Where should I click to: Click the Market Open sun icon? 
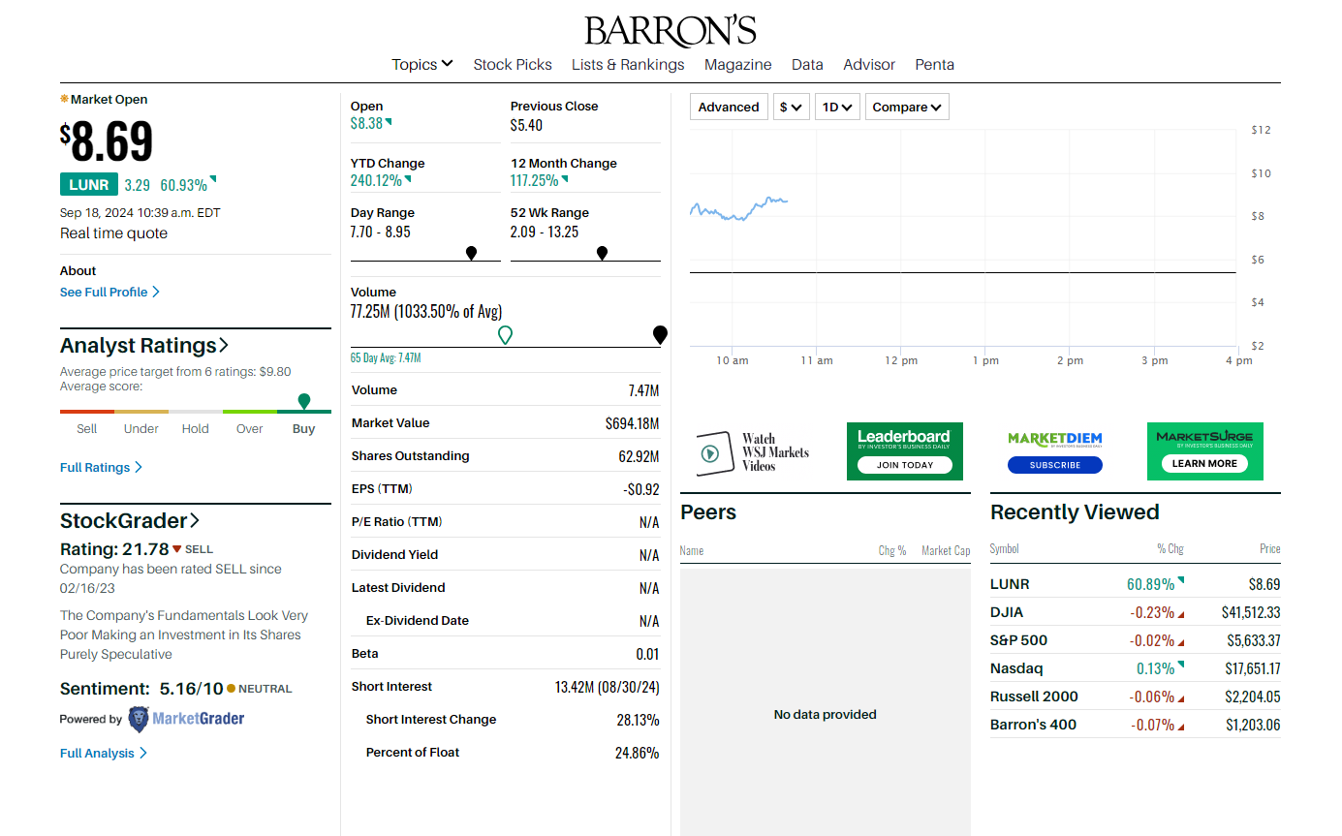click(64, 99)
